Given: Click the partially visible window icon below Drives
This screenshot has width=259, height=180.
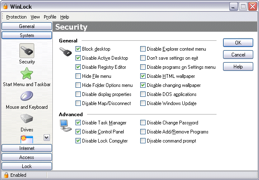Looking at the screenshot, I should click(27, 139).
